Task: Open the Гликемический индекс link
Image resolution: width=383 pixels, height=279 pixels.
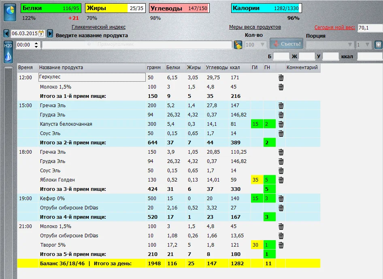Action: pos(98,27)
